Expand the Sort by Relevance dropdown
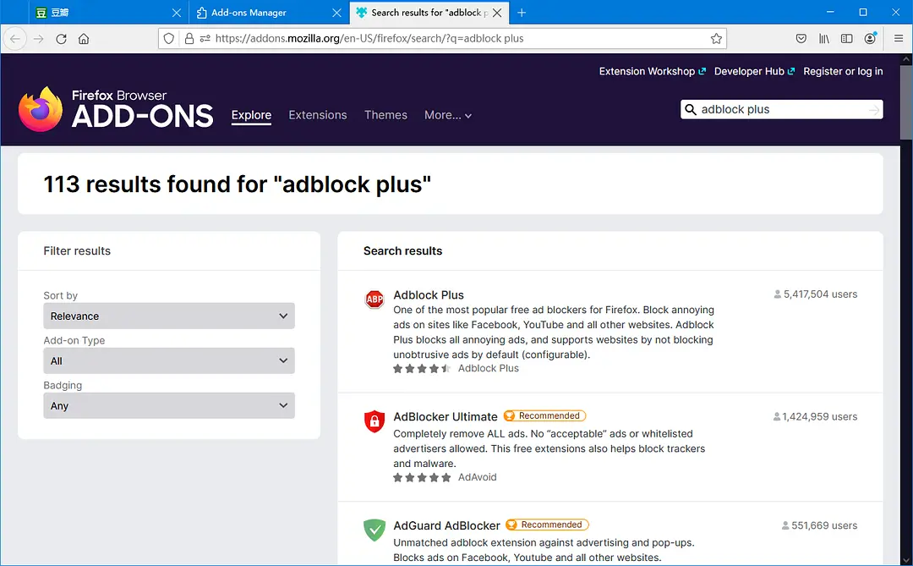913x566 pixels. tap(169, 316)
